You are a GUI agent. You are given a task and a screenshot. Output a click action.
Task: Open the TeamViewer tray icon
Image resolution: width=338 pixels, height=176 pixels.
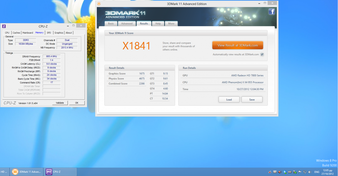point(285,172)
